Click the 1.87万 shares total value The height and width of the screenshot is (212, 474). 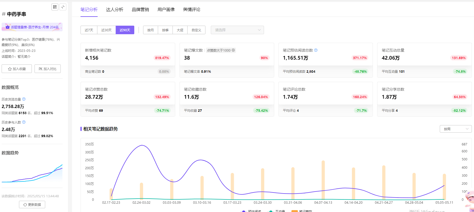(x=389, y=97)
